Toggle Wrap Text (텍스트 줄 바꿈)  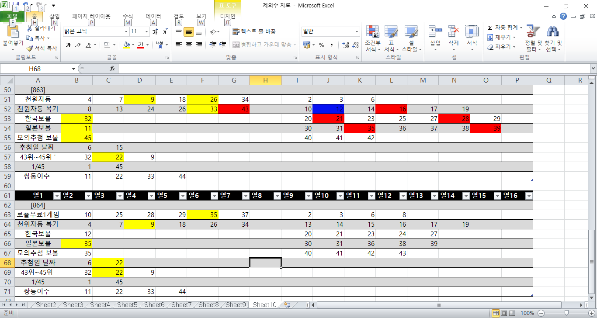click(254, 31)
